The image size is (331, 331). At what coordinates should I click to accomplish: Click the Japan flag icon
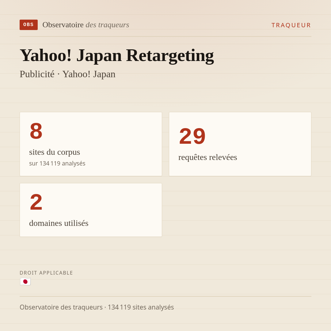tap(25, 282)
